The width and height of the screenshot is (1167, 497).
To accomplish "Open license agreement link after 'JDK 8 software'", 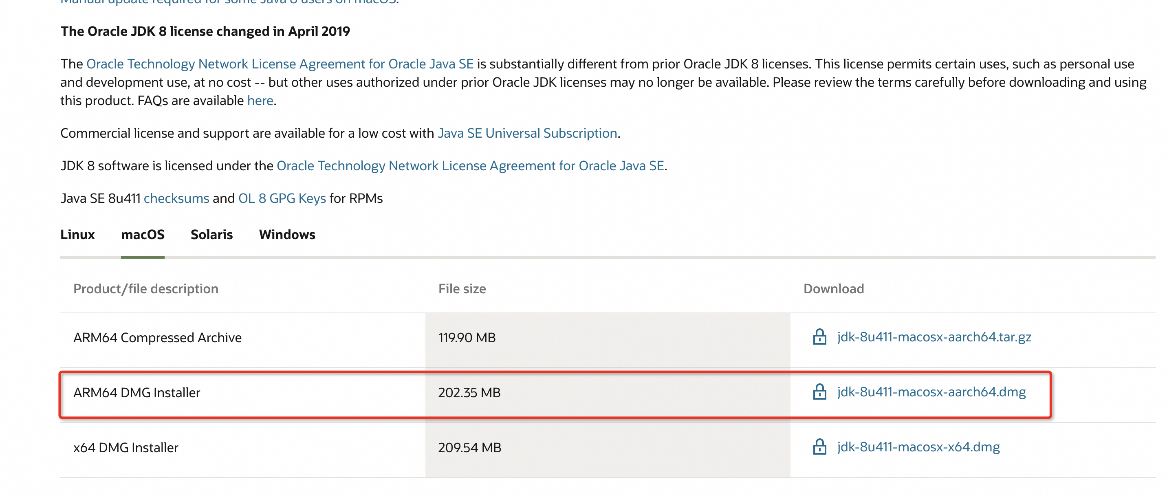I will (x=470, y=166).
